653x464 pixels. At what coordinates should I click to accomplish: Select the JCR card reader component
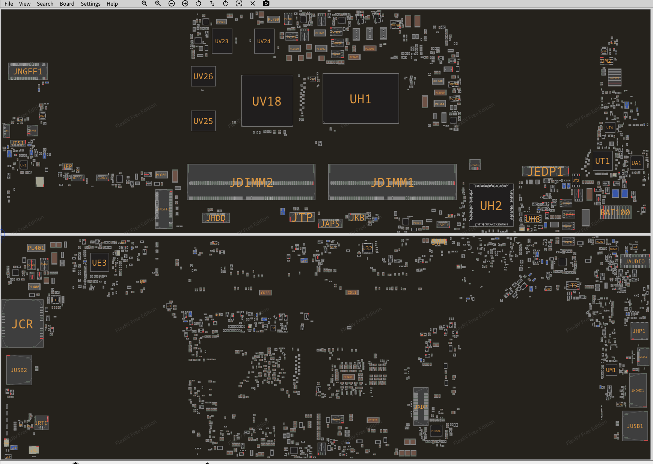click(x=23, y=324)
